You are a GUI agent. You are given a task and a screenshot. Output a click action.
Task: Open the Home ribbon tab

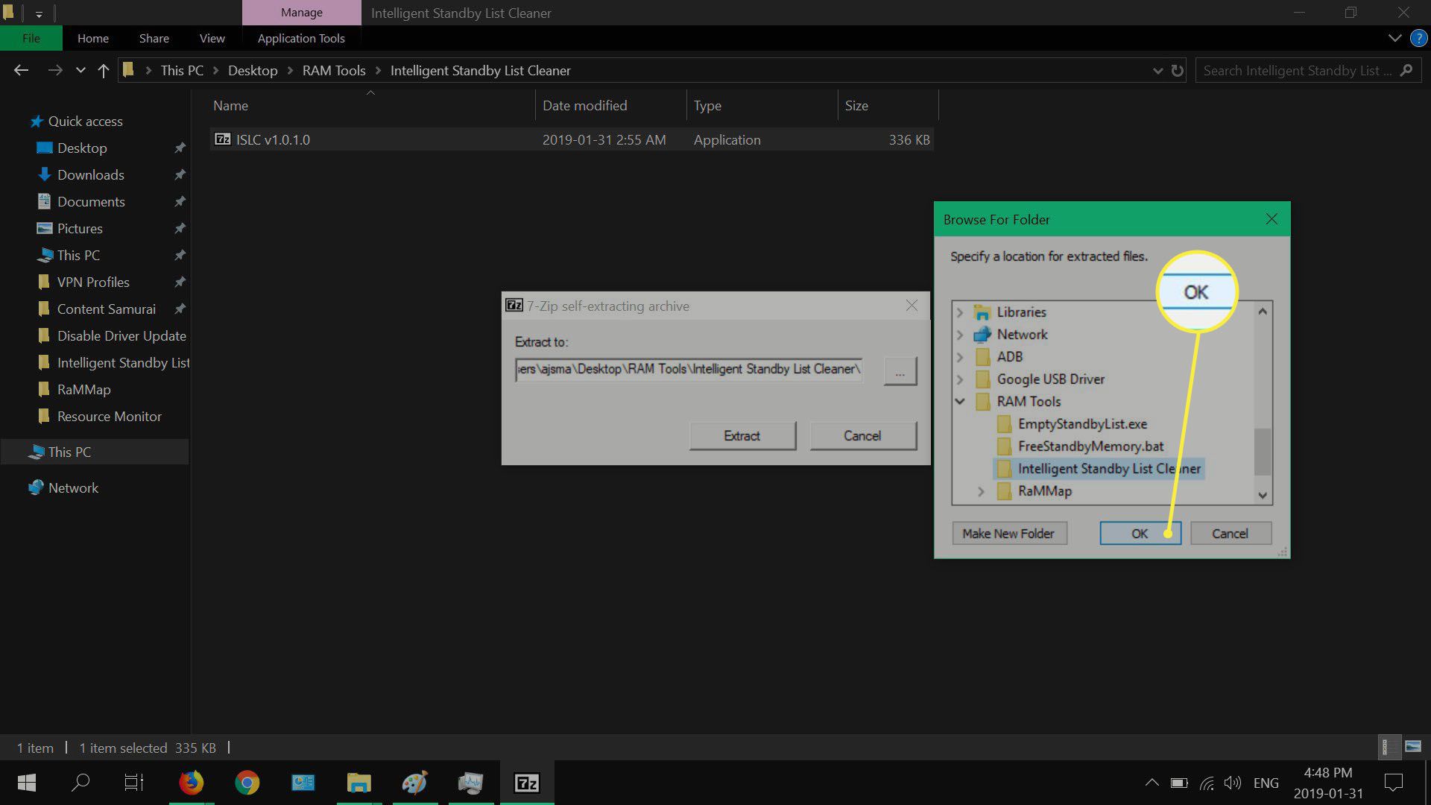coord(93,38)
